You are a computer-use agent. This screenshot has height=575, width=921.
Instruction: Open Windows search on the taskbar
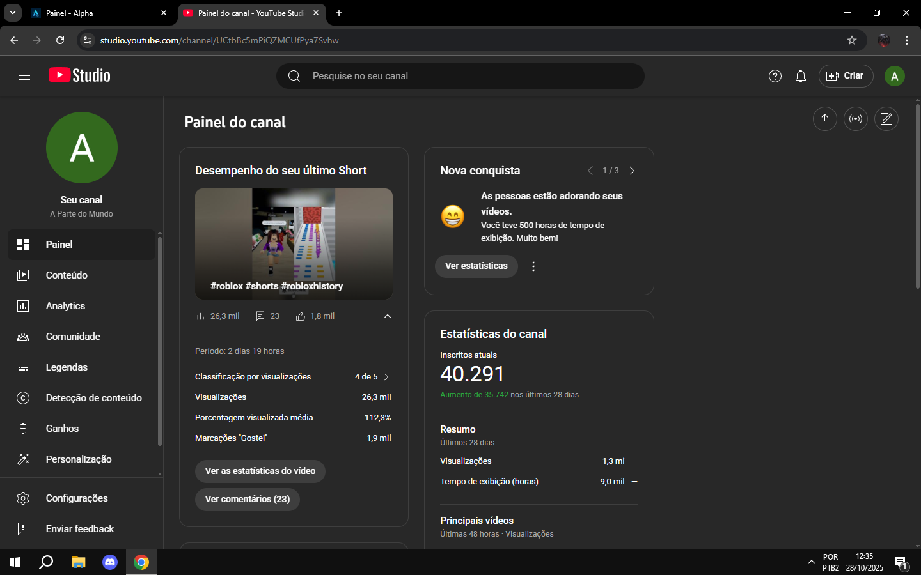pos(46,562)
